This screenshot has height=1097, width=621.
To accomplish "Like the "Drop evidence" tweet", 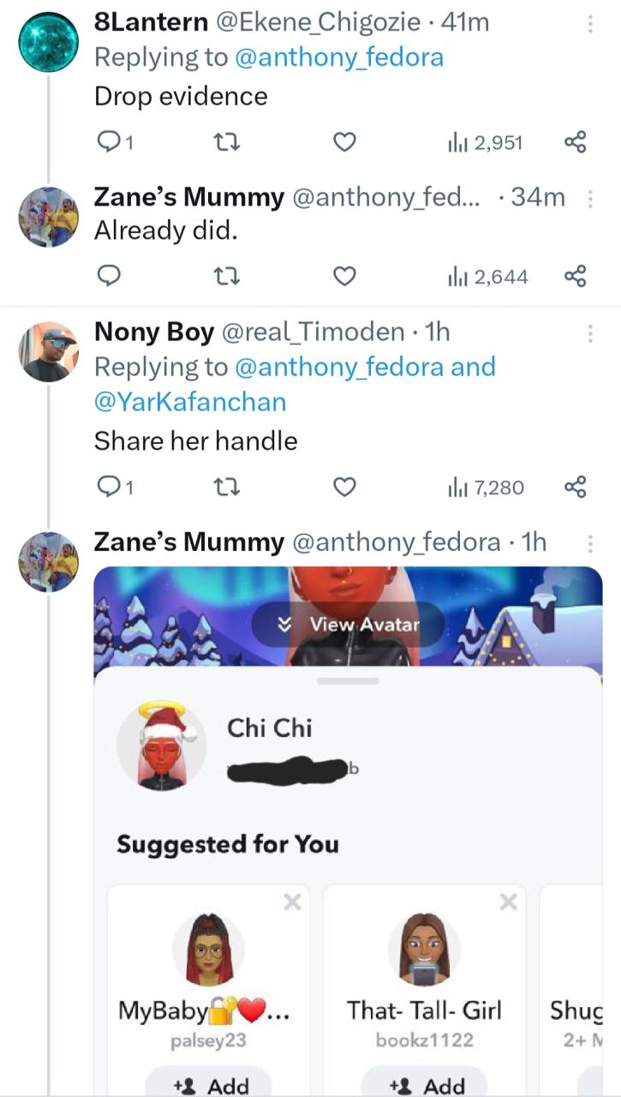I will (x=343, y=142).
